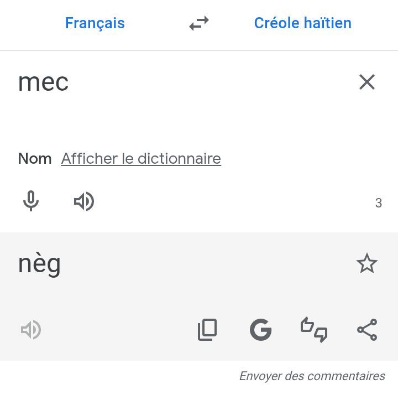Listen to the source word mec
This screenshot has height=400, width=398.
point(84,202)
